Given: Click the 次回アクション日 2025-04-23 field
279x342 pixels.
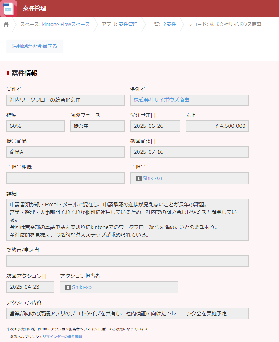Looking at the screenshot, I should coord(30,287).
